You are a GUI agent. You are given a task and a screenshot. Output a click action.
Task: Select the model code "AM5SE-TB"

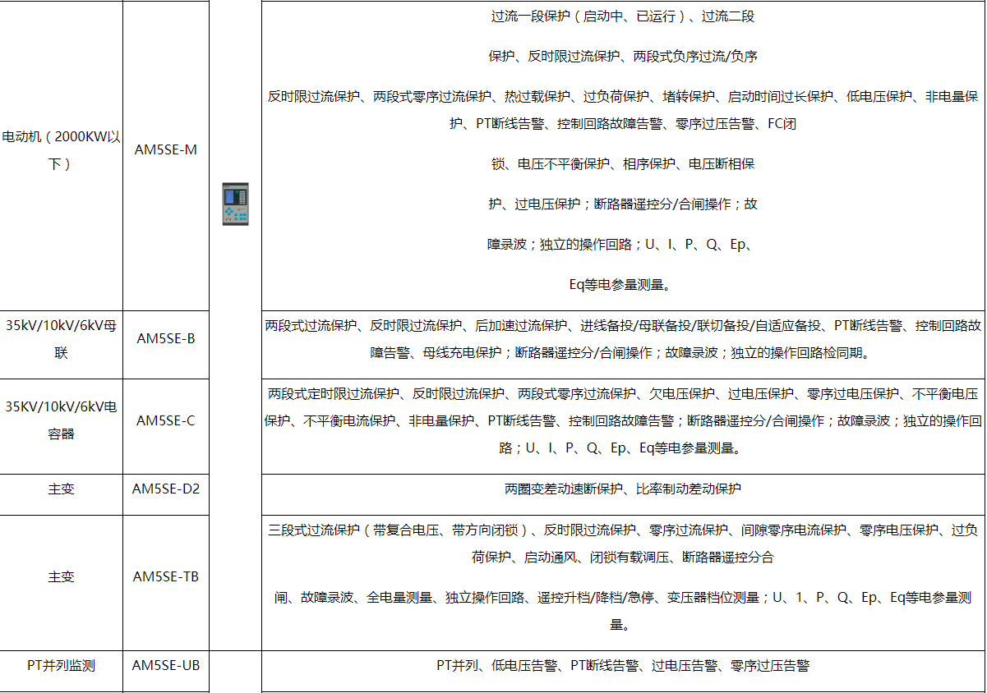pos(166,576)
